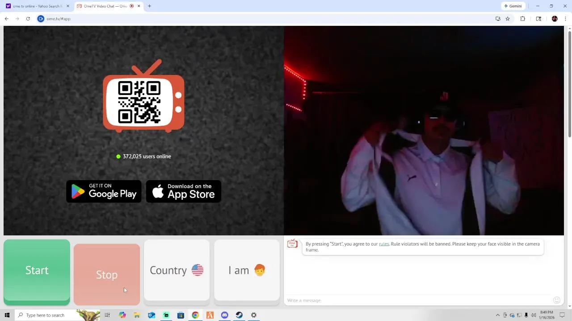
Task: Open the orange app icon on taskbar
Action: (x=210, y=315)
